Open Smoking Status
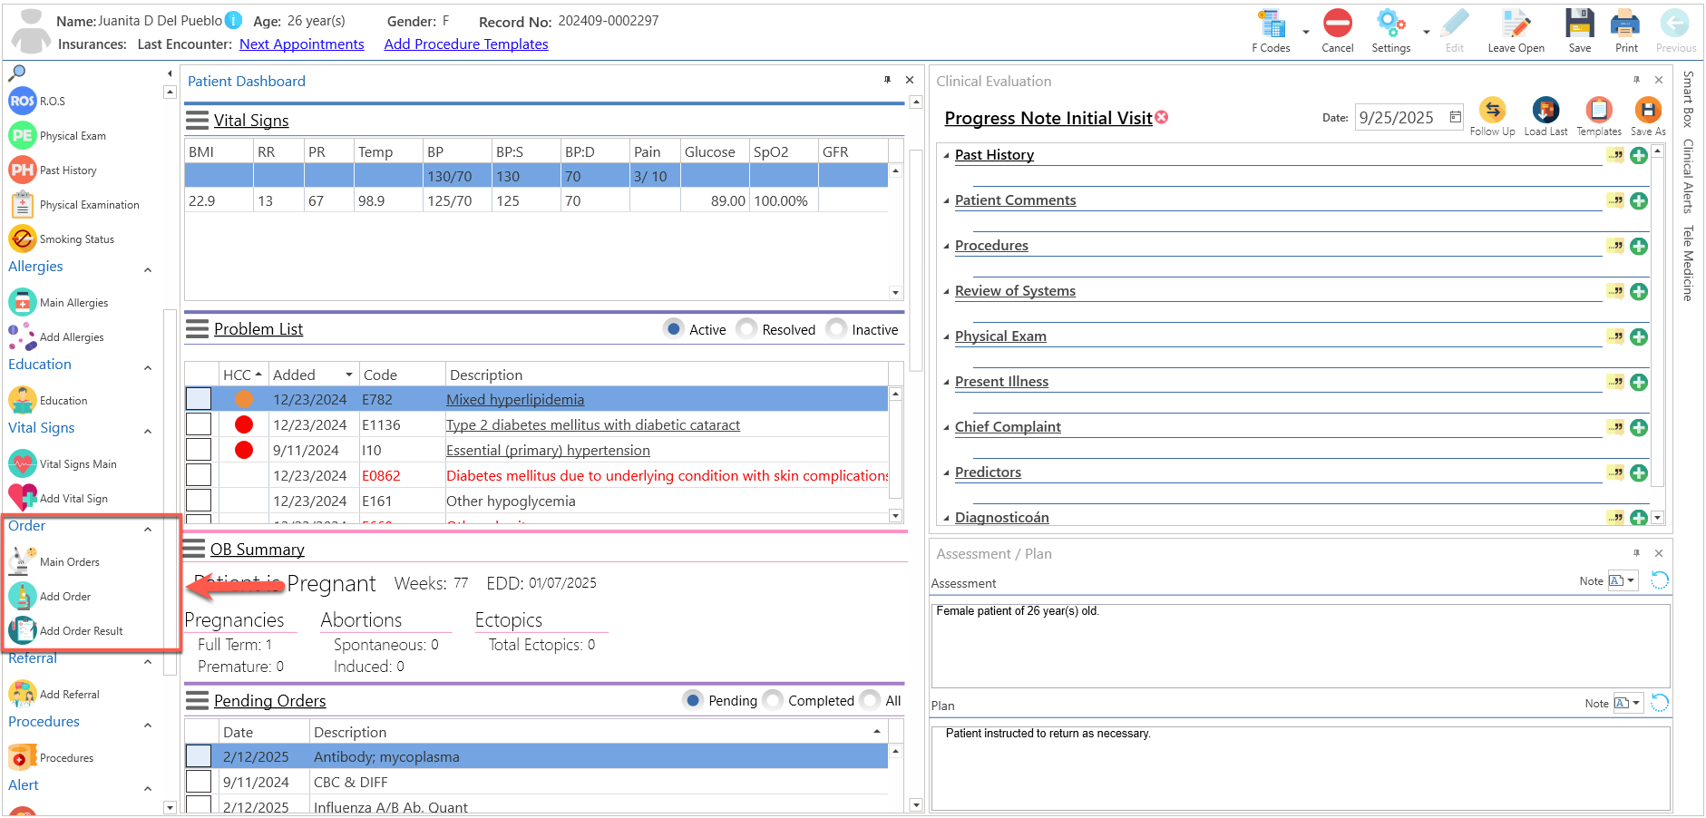The width and height of the screenshot is (1706, 818). click(x=62, y=239)
